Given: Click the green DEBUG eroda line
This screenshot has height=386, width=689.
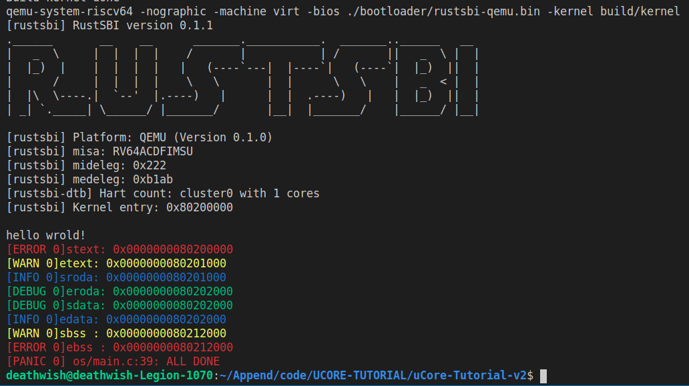Looking at the screenshot, I should (x=120, y=292).
